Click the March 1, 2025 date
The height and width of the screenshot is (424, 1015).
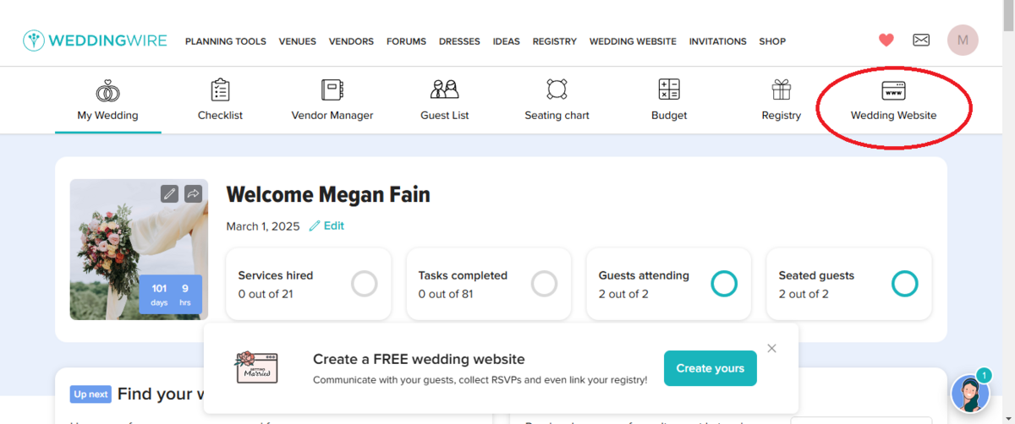point(264,226)
